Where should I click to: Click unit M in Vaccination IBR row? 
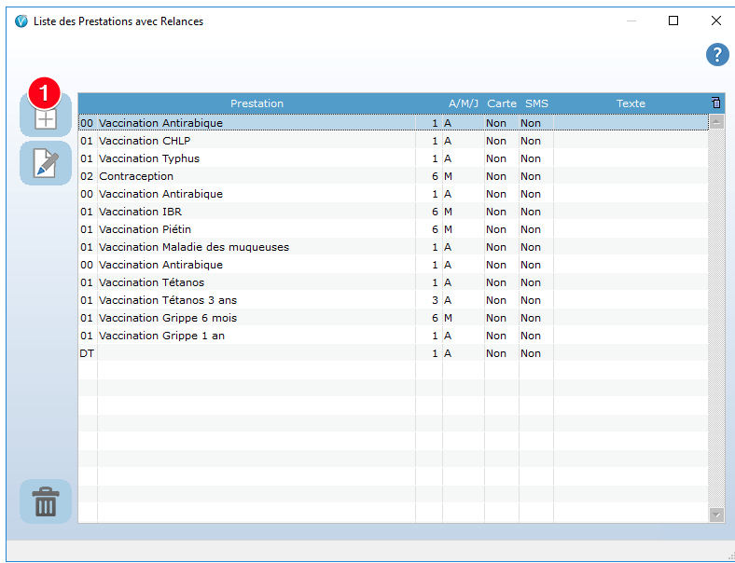[448, 212]
